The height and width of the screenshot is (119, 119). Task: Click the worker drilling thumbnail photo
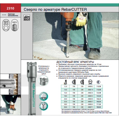pos(10,105)
